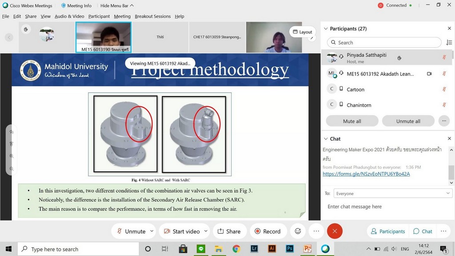Click the zoom in magnifier on slide toolbar
This screenshot has width=455, height=256.
pyautogui.click(x=12, y=156)
